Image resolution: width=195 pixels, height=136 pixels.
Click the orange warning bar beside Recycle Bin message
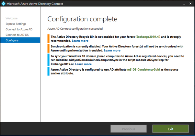click(x=48, y=39)
